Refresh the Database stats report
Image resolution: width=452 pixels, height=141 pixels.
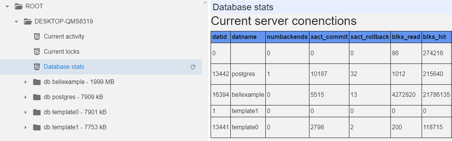point(193,67)
